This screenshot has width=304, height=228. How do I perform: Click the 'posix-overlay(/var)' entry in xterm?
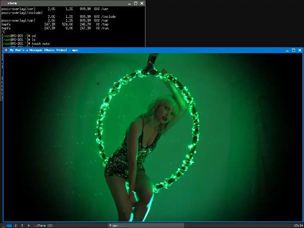tap(18, 20)
